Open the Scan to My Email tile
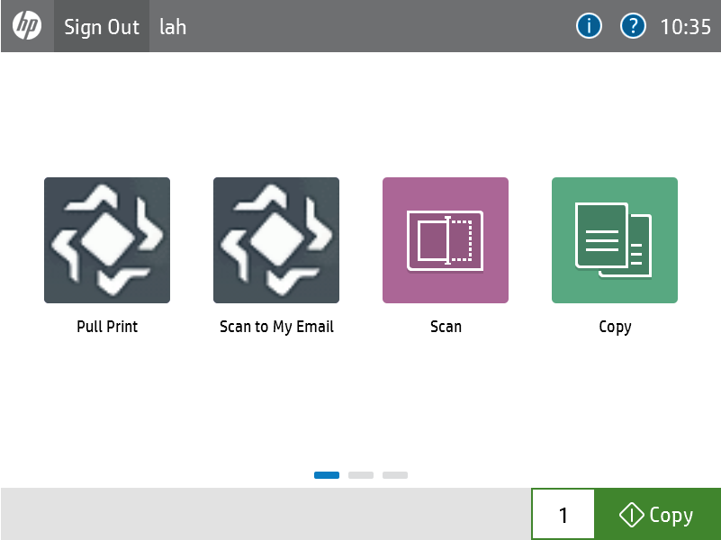 276,240
